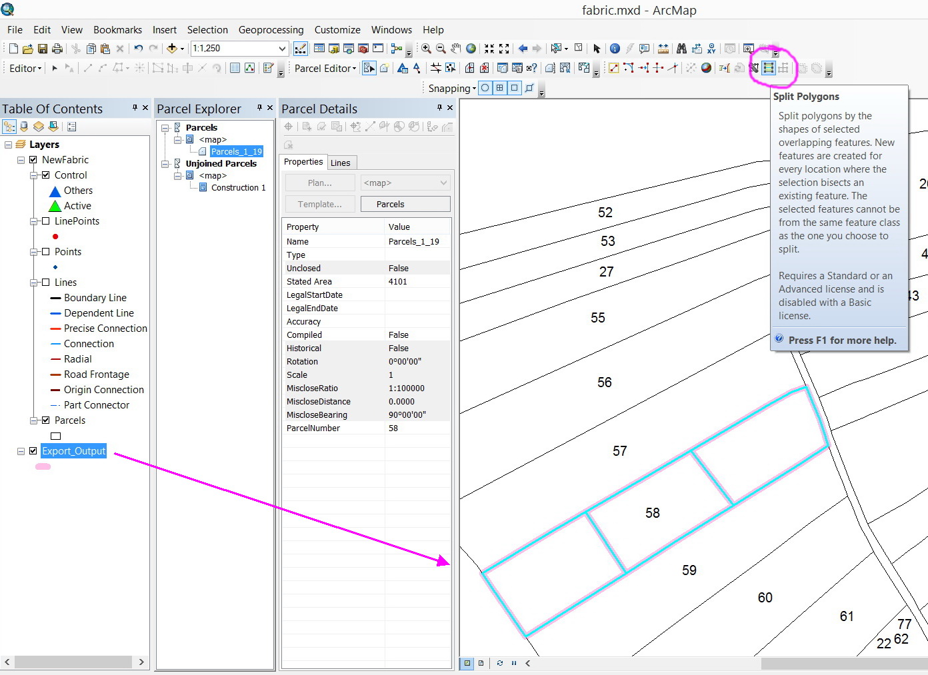
Task: Open the Snapping dropdown menu
Action: click(x=452, y=88)
